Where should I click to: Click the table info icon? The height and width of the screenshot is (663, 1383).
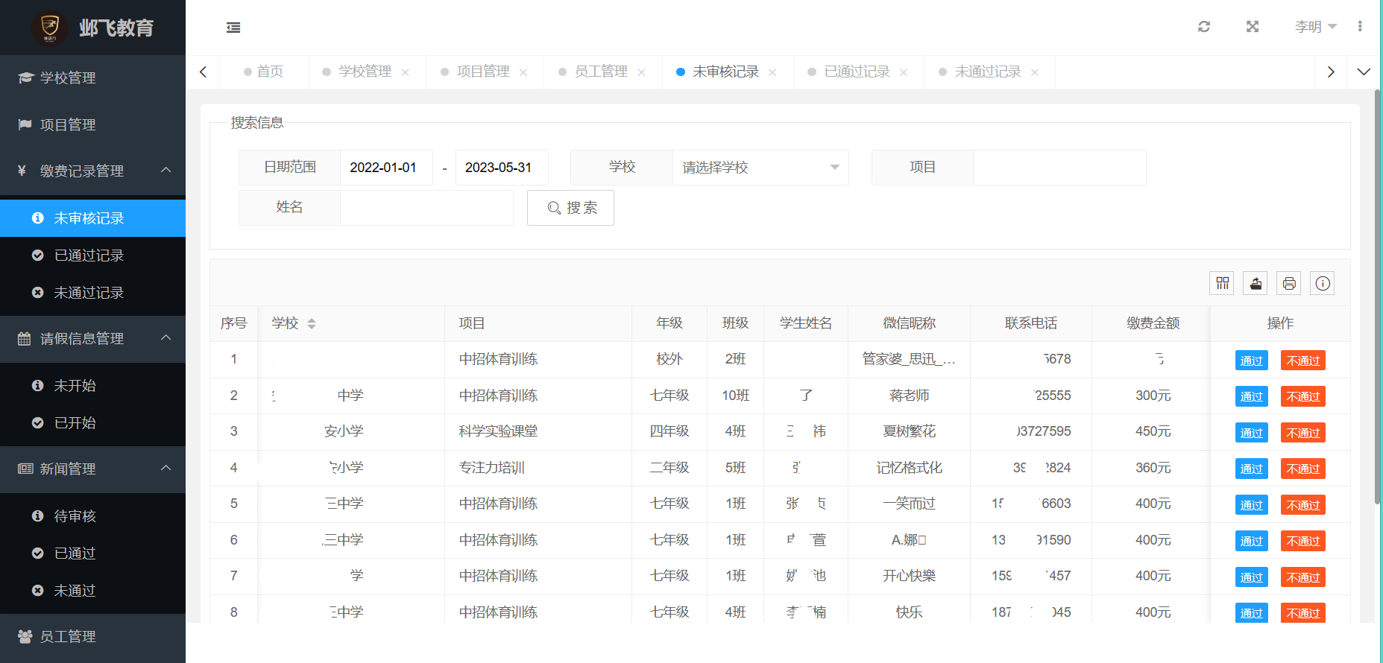coord(1323,283)
